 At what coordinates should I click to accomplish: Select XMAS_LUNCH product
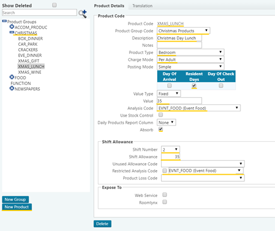click(x=31, y=67)
